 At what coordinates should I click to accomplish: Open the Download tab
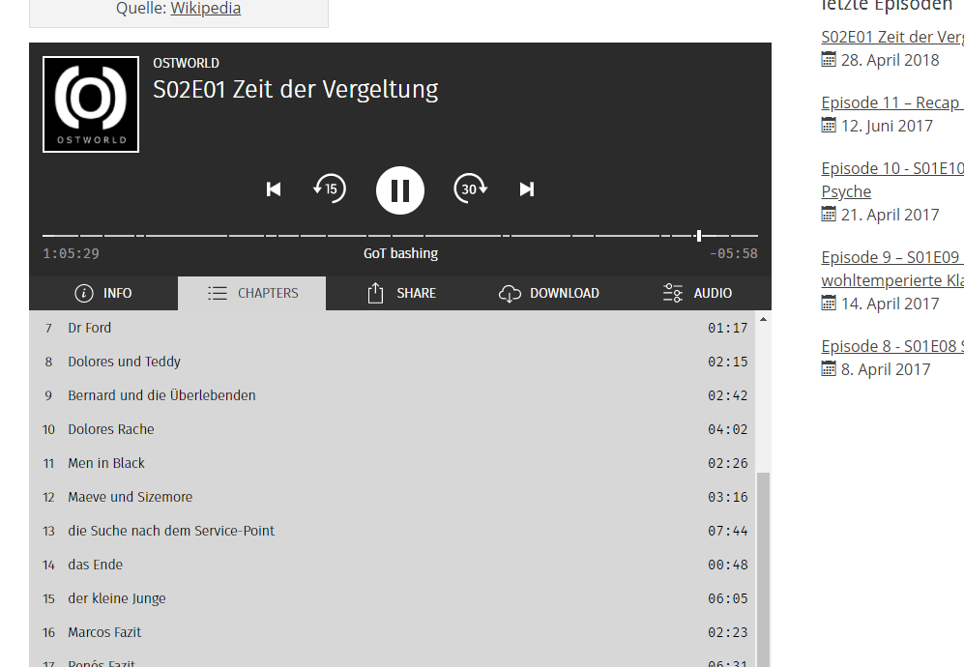(x=549, y=293)
